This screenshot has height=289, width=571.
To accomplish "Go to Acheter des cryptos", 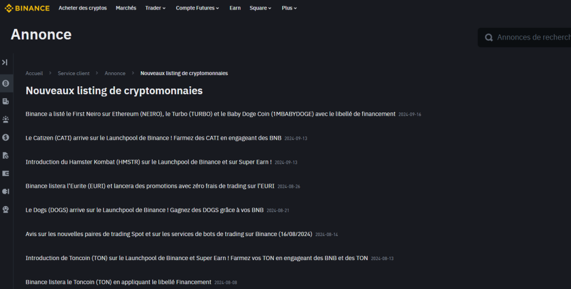I will click(x=83, y=8).
